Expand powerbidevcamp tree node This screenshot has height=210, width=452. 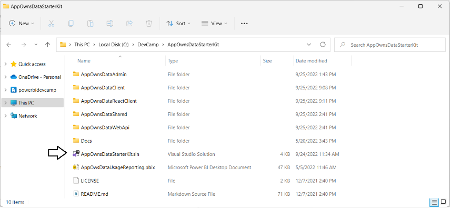[5, 90]
